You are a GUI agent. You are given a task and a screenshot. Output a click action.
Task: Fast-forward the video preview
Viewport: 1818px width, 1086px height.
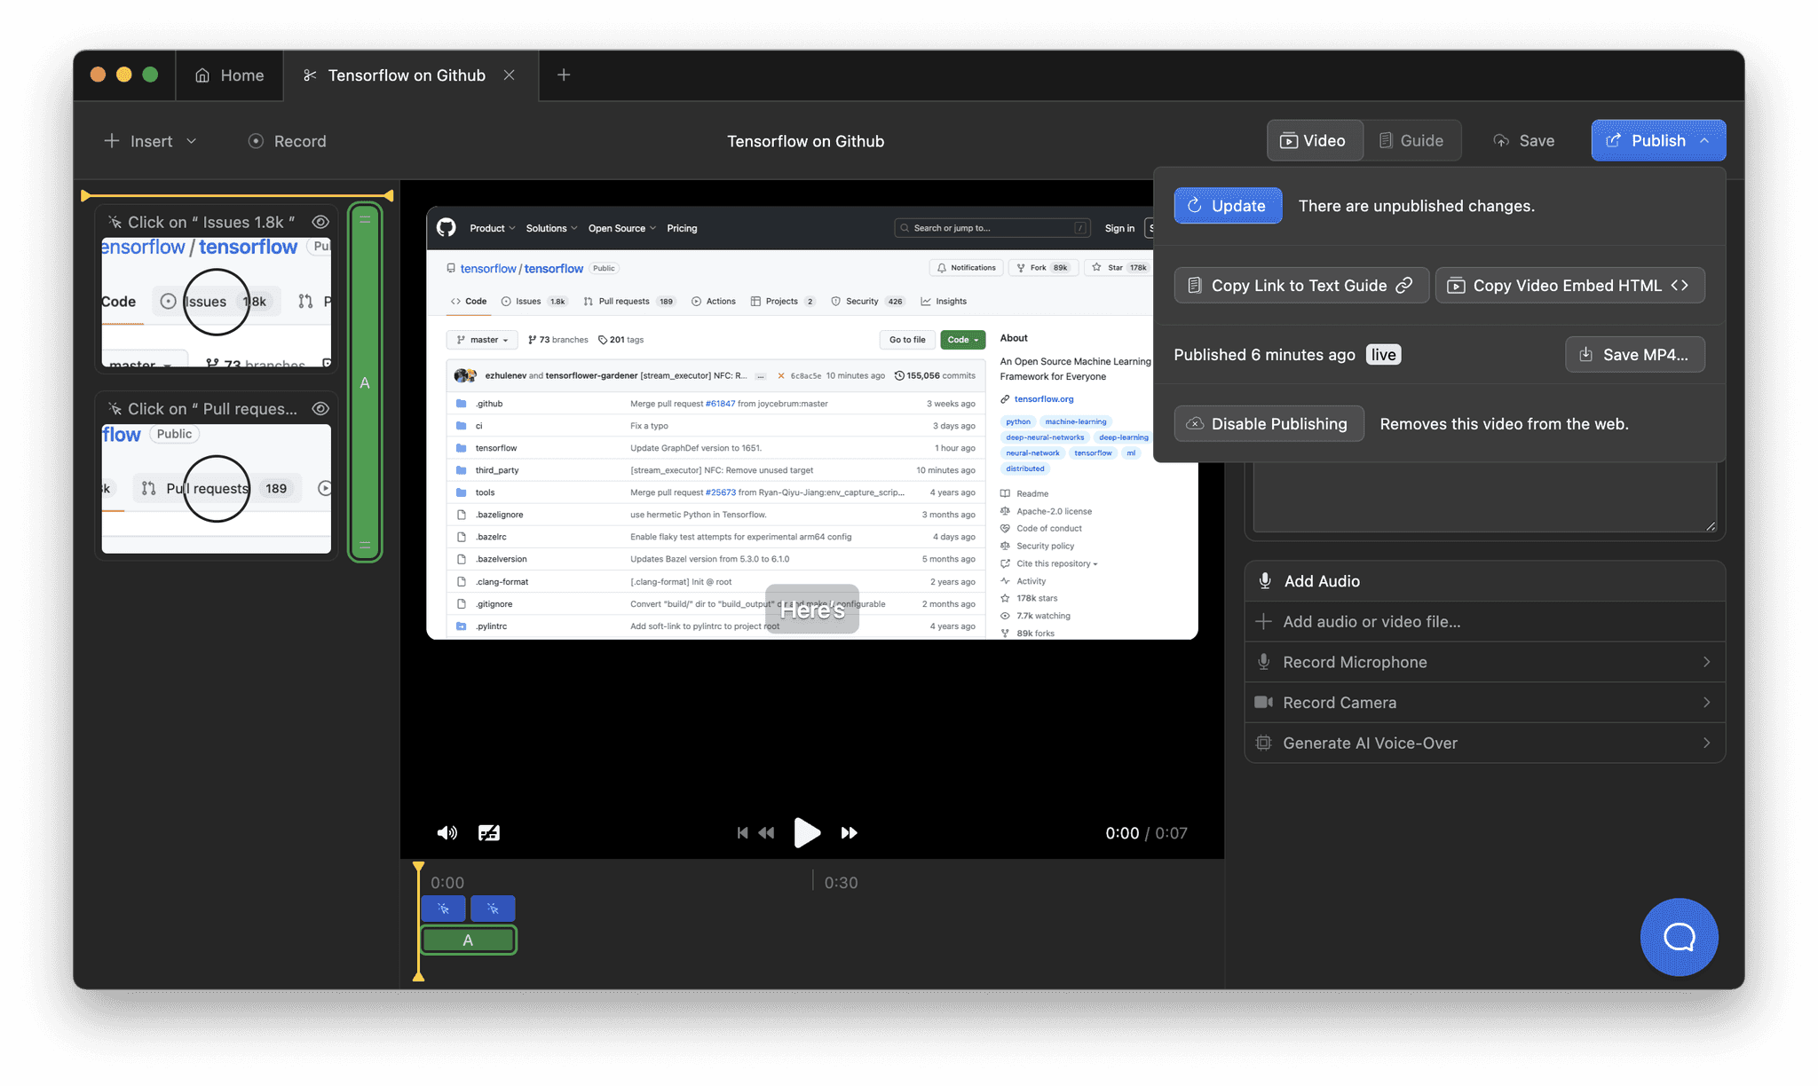click(x=849, y=832)
